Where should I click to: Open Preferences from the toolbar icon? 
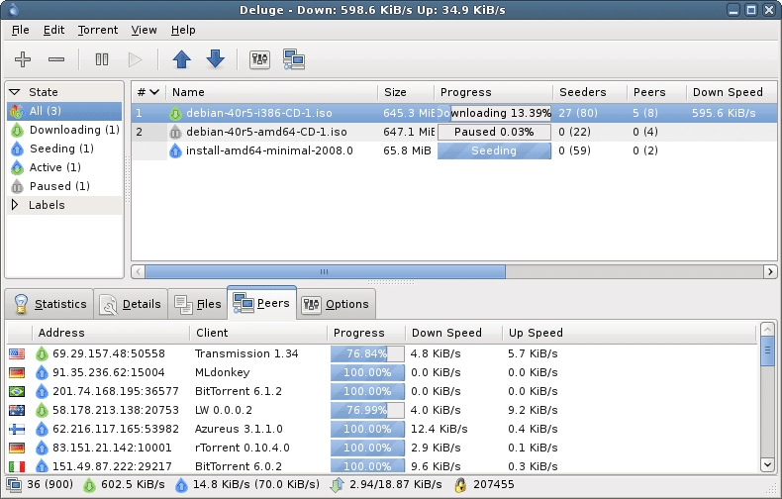click(x=259, y=59)
